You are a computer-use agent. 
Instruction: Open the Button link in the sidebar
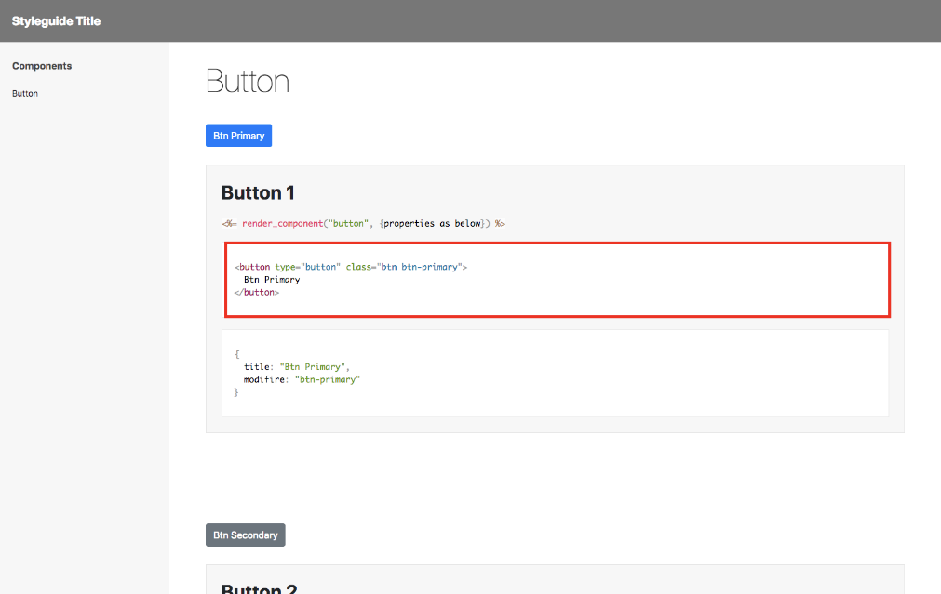click(25, 94)
